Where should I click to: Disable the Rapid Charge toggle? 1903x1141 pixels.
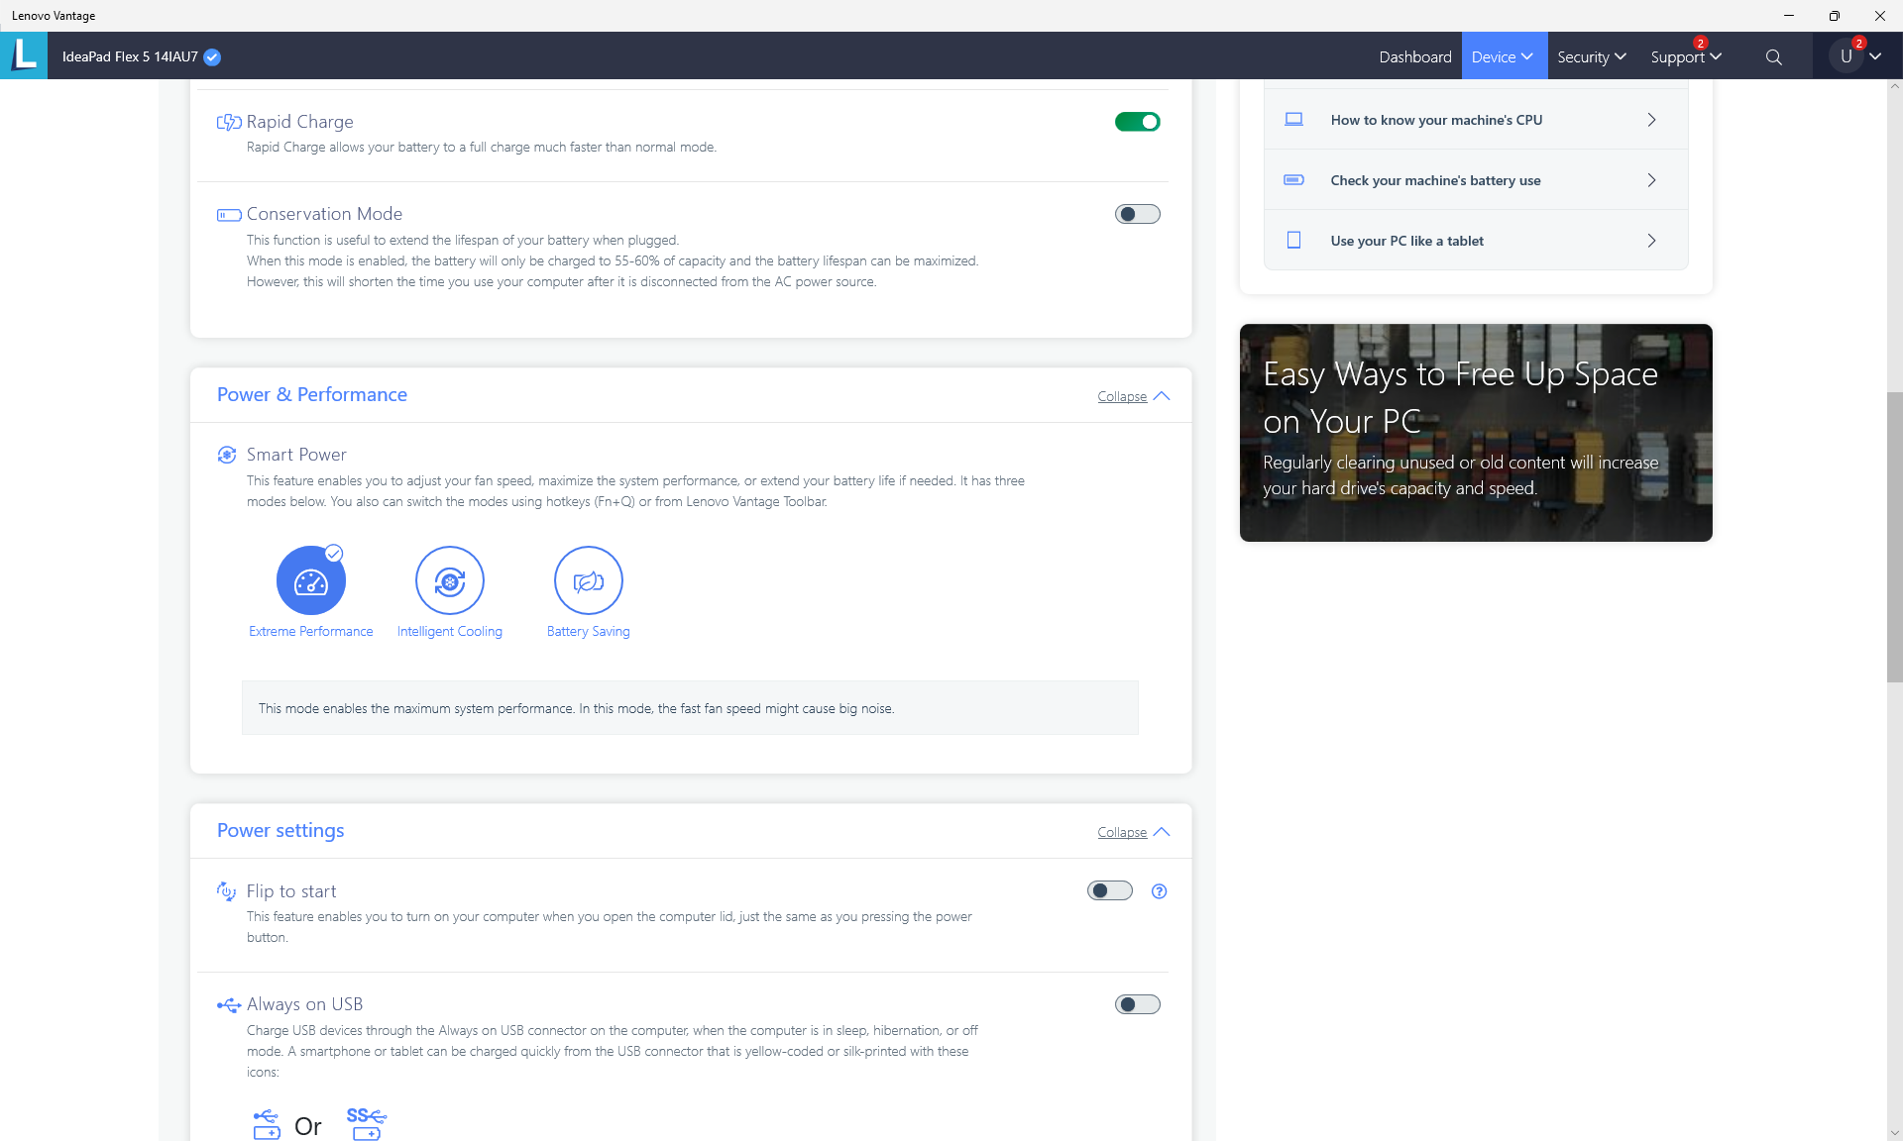(1137, 122)
